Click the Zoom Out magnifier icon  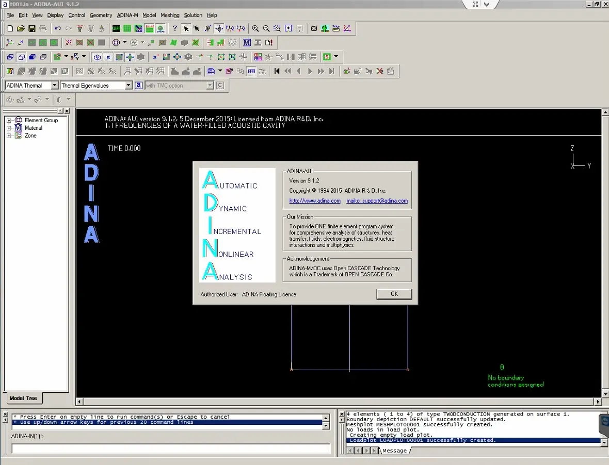coord(266,28)
